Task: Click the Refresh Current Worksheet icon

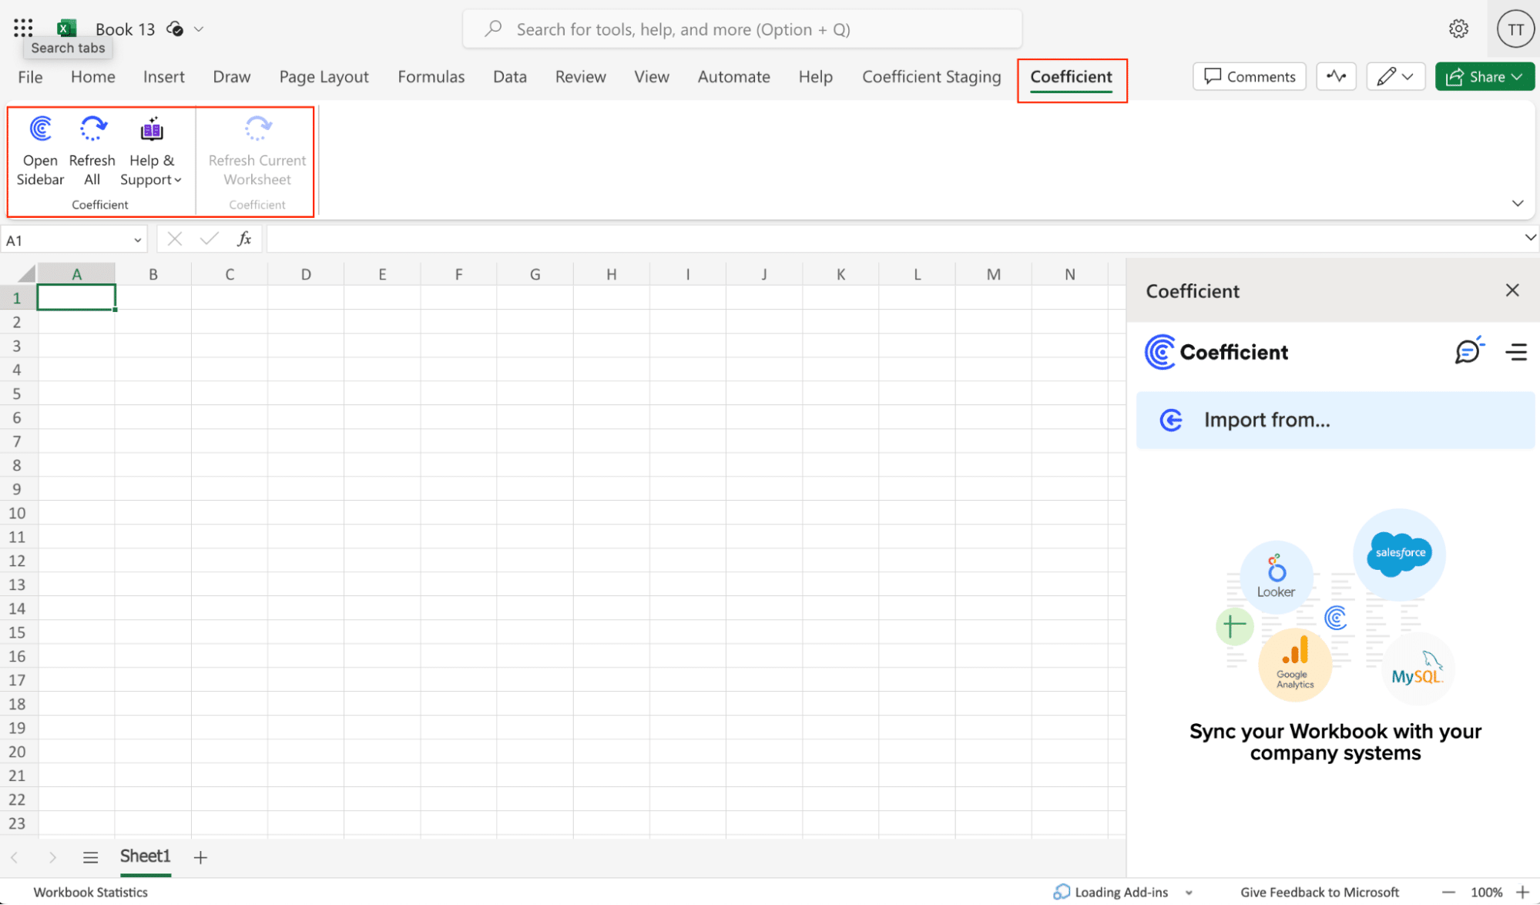Action: pyautogui.click(x=257, y=128)
